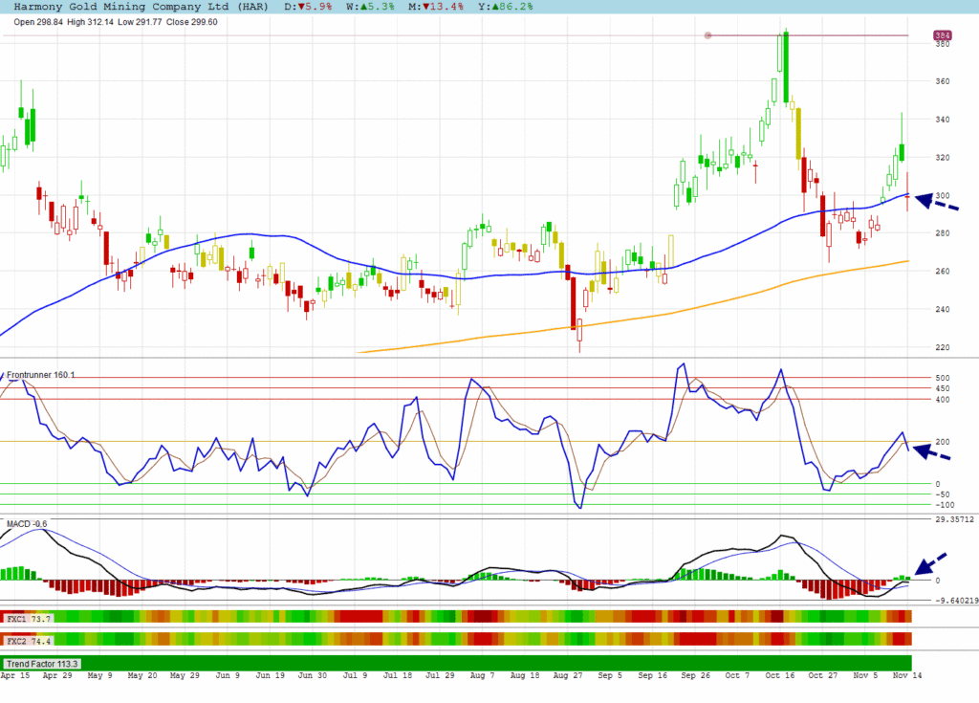Select the FXC2 74.4 label
This screenshot has width=979, height=703.
(29, 640)
